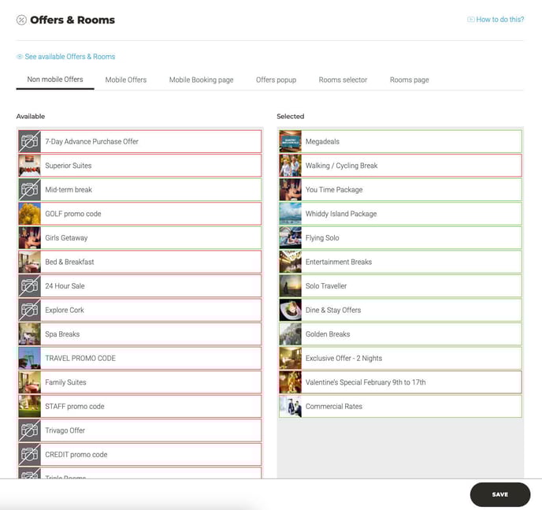The image size is (542, 510).
Task: Click the GOLF promo code thumbnail image
Action: pos(29,214)
